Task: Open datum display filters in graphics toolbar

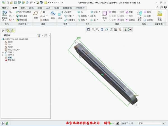Action: [120, 29]
